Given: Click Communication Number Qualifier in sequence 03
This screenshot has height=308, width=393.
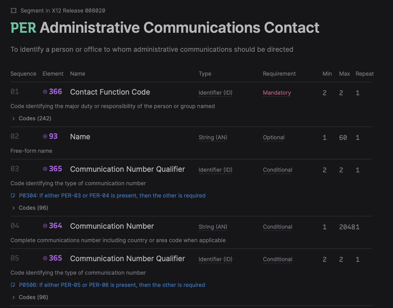Looking at the screenshot, I should click(x=128, y=169).
